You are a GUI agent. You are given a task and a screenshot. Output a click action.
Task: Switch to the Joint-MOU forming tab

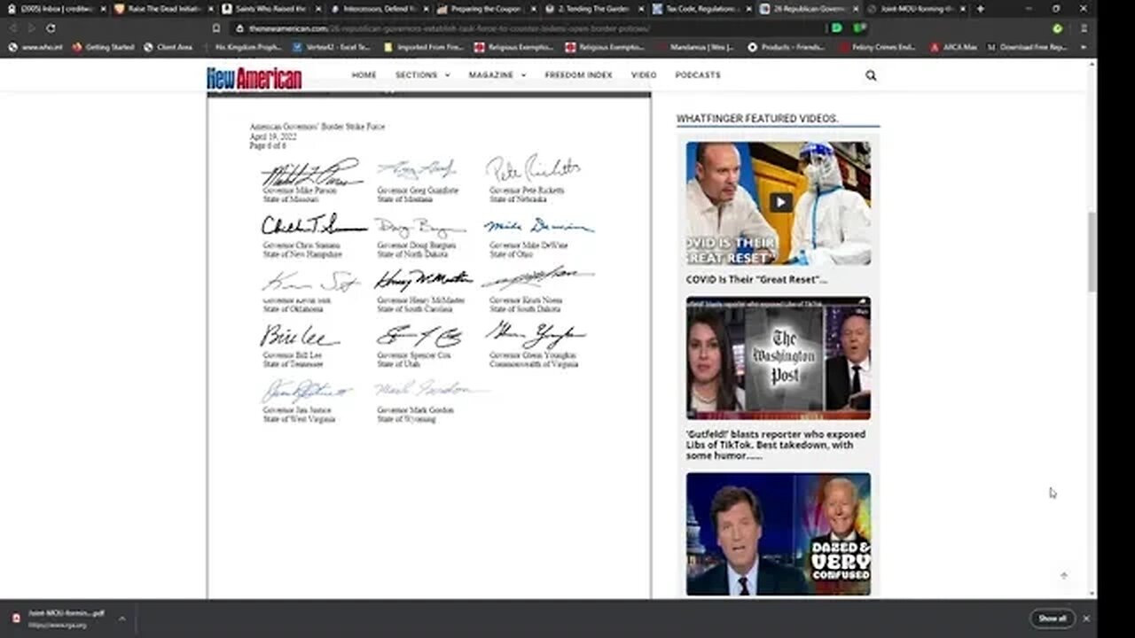[x=917, y=9]
